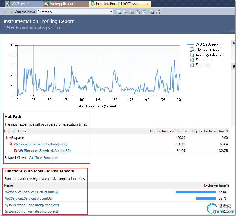
Task: Click the chart icon with green arrow in the toolbar
Action: pos(158,12)
